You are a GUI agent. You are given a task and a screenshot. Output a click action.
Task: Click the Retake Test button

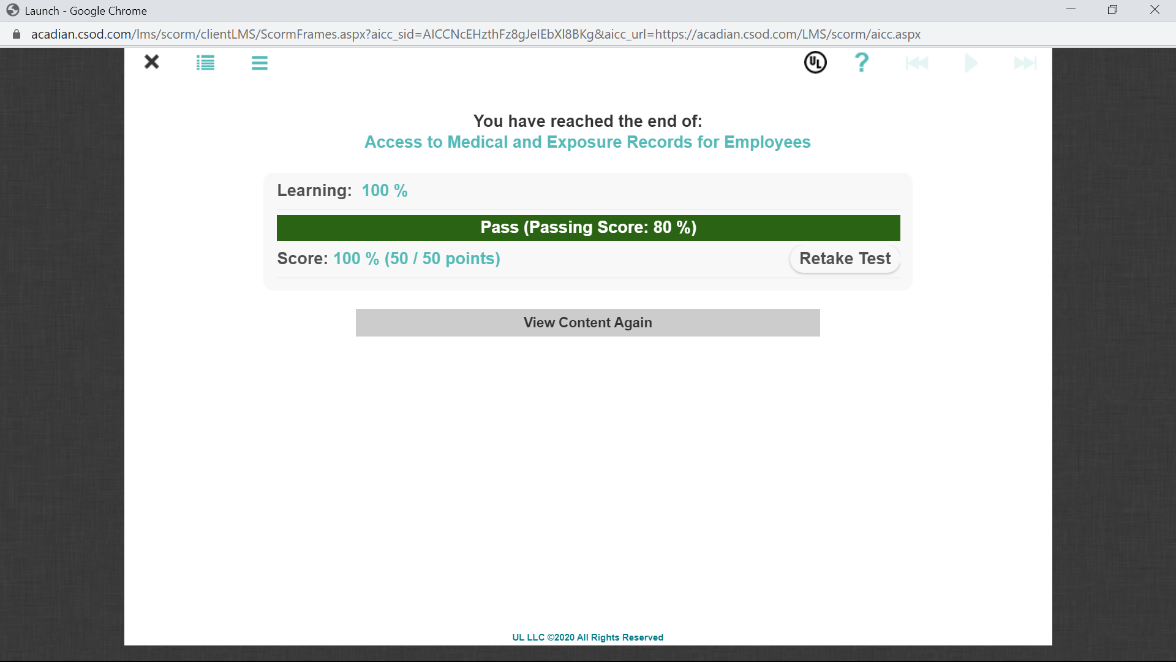click(845, 259)
